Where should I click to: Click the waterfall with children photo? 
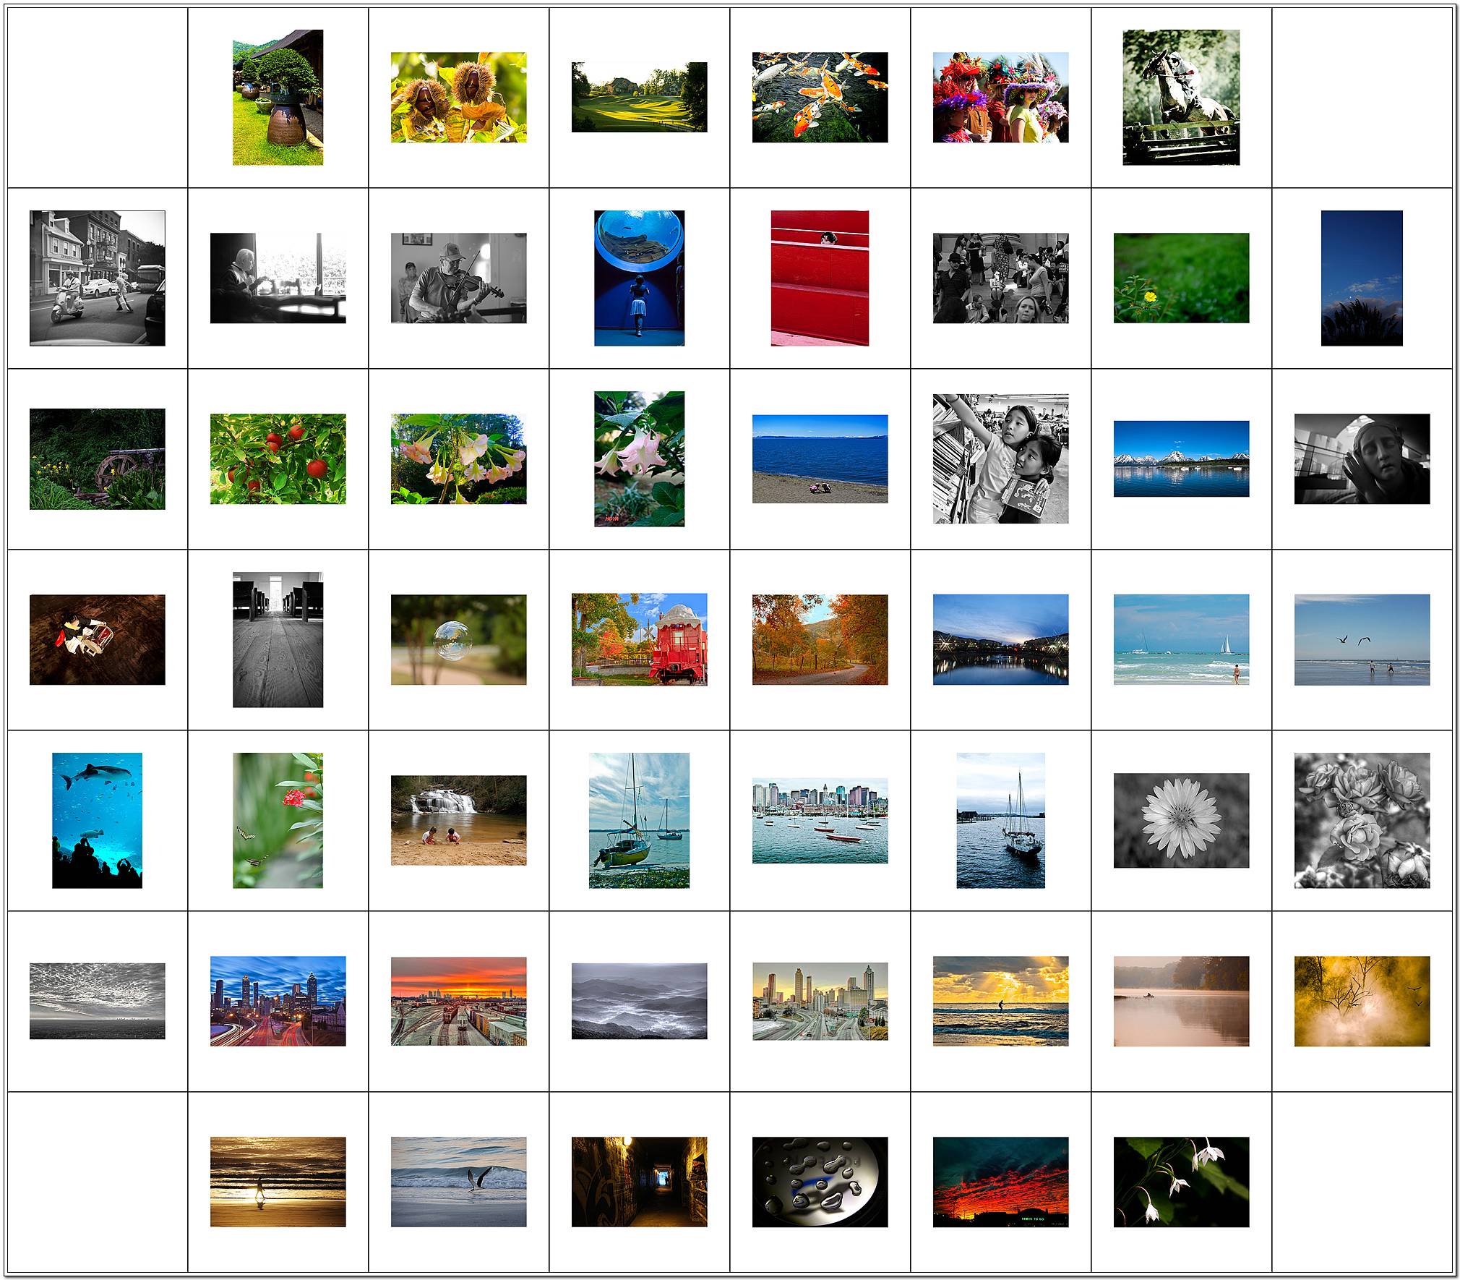click(x=458, y=820)
